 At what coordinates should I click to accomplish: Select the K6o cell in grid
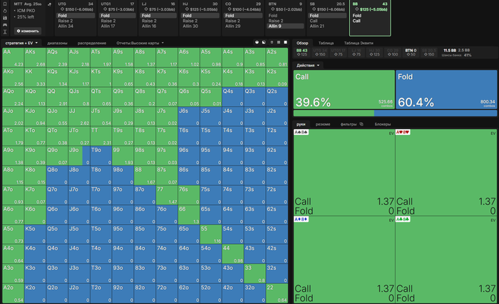[35, 215]
